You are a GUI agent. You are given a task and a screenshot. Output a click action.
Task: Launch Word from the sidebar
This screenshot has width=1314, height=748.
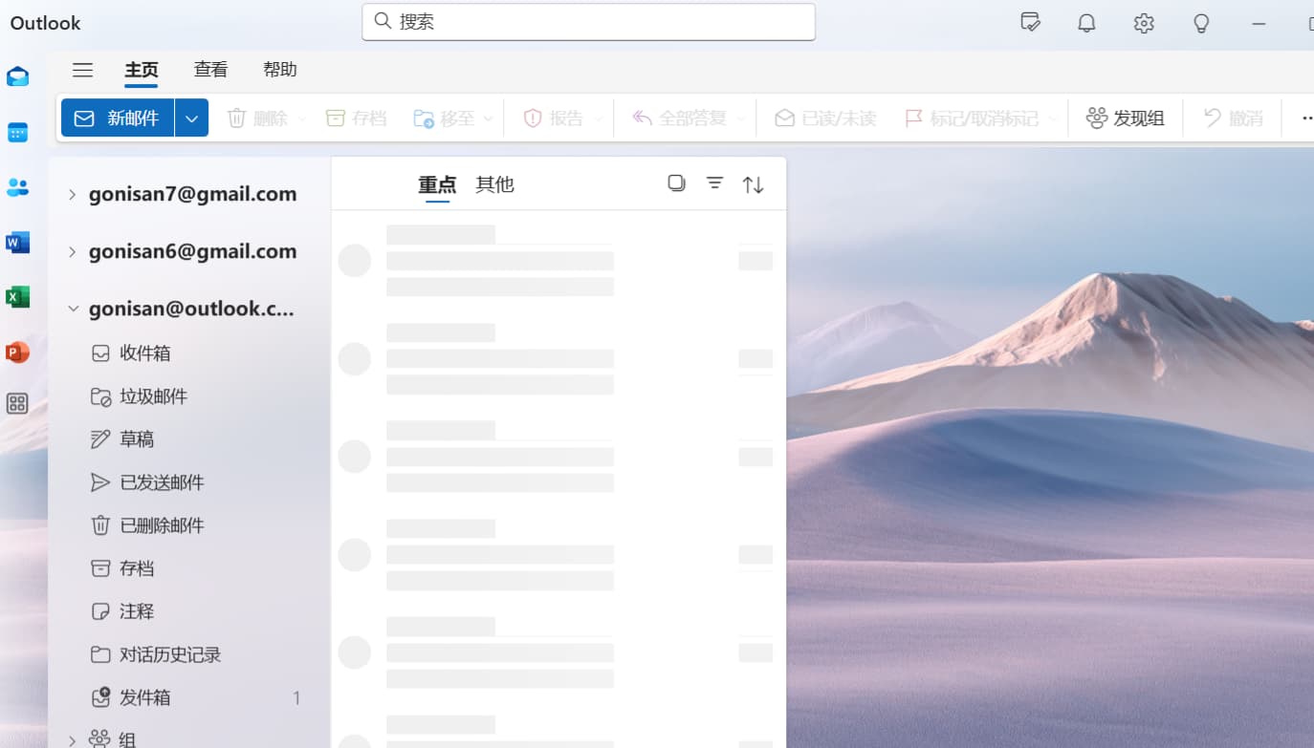(x=17, y=243)
